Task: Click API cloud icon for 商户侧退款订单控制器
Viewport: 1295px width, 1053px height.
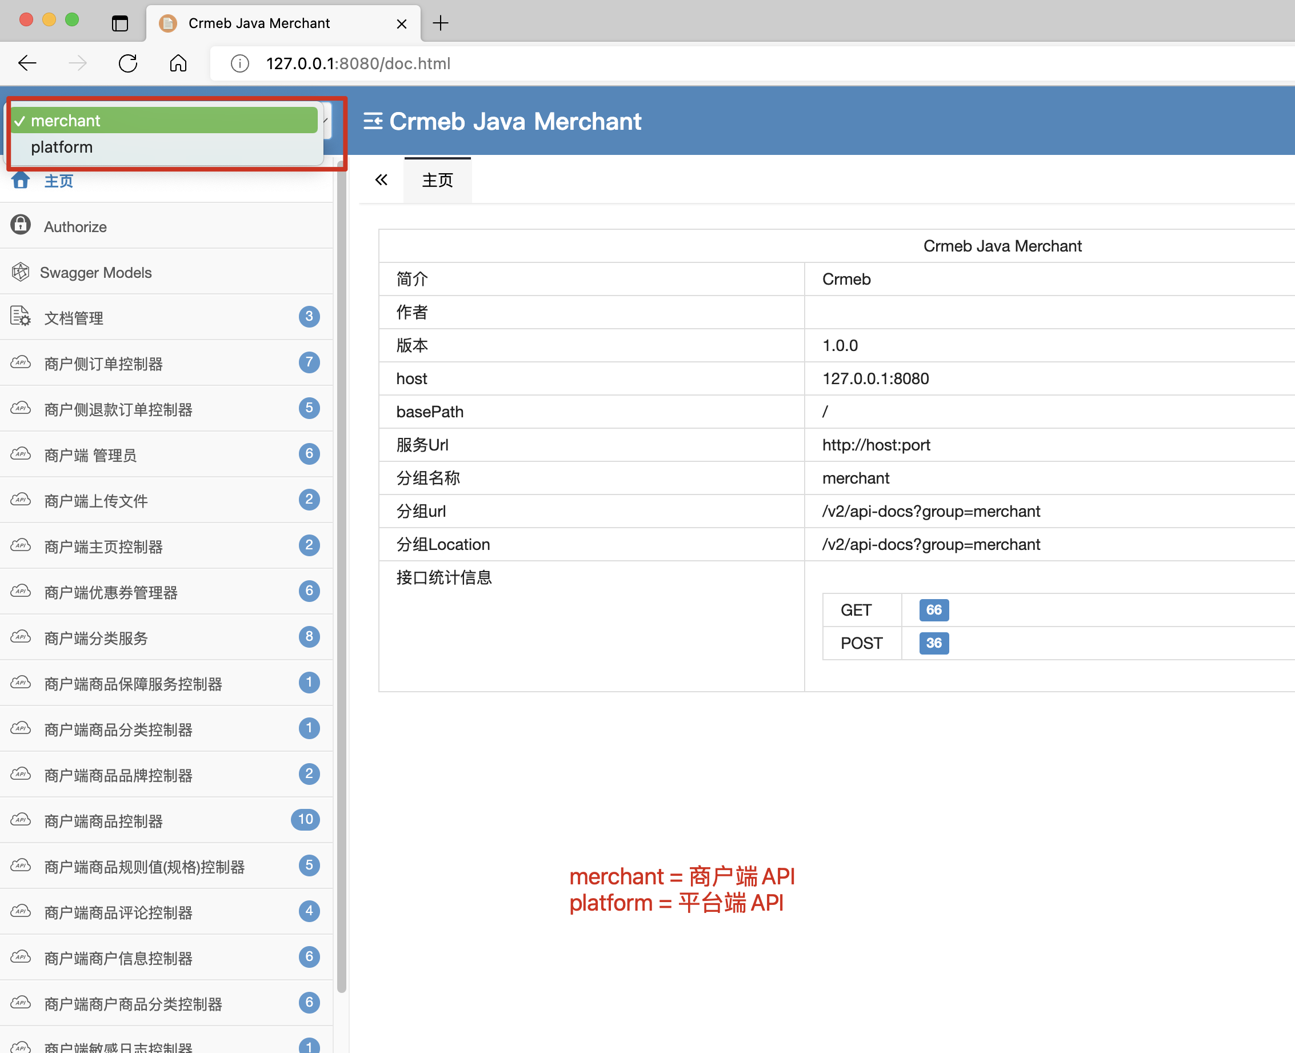Action: click(21, 408)
